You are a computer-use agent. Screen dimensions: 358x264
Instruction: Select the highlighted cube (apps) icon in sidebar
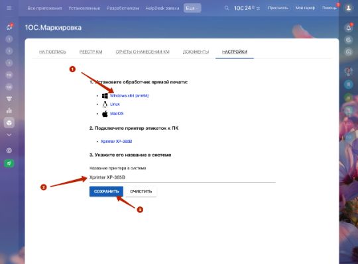coord(9,123)
